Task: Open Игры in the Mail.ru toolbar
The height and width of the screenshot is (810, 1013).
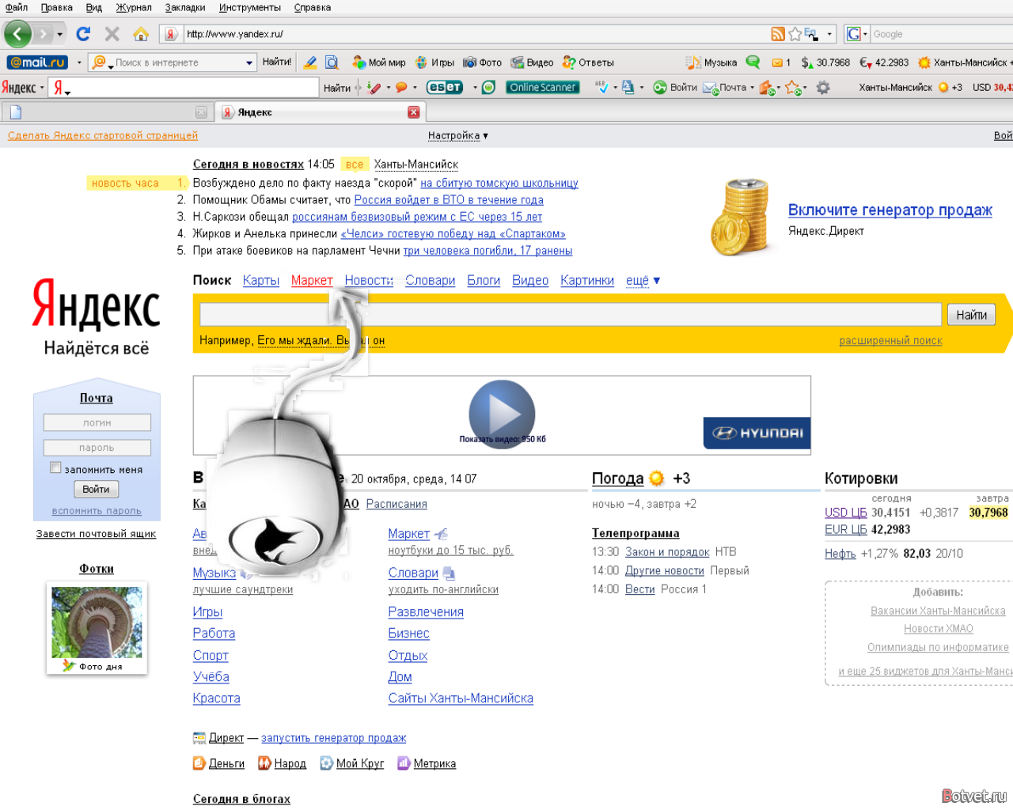Action: pos(434,62)
